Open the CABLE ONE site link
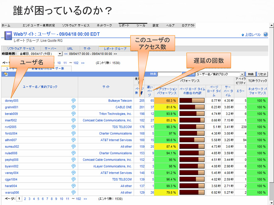The height and width of the screenshot is (205, 274). [x=124, y=107]
